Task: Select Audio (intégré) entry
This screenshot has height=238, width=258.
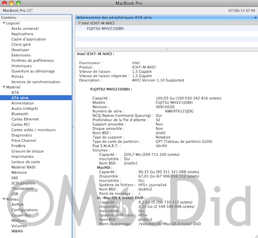Action: coord(25,109)
